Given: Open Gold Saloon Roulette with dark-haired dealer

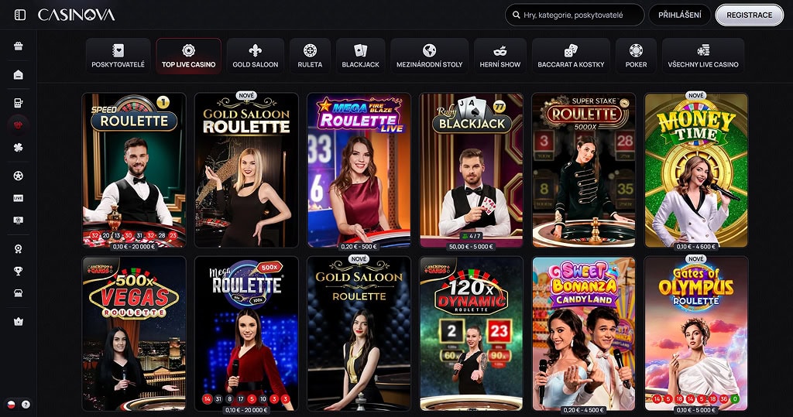Looking at the screenshot, I should (x=359, y=333).
